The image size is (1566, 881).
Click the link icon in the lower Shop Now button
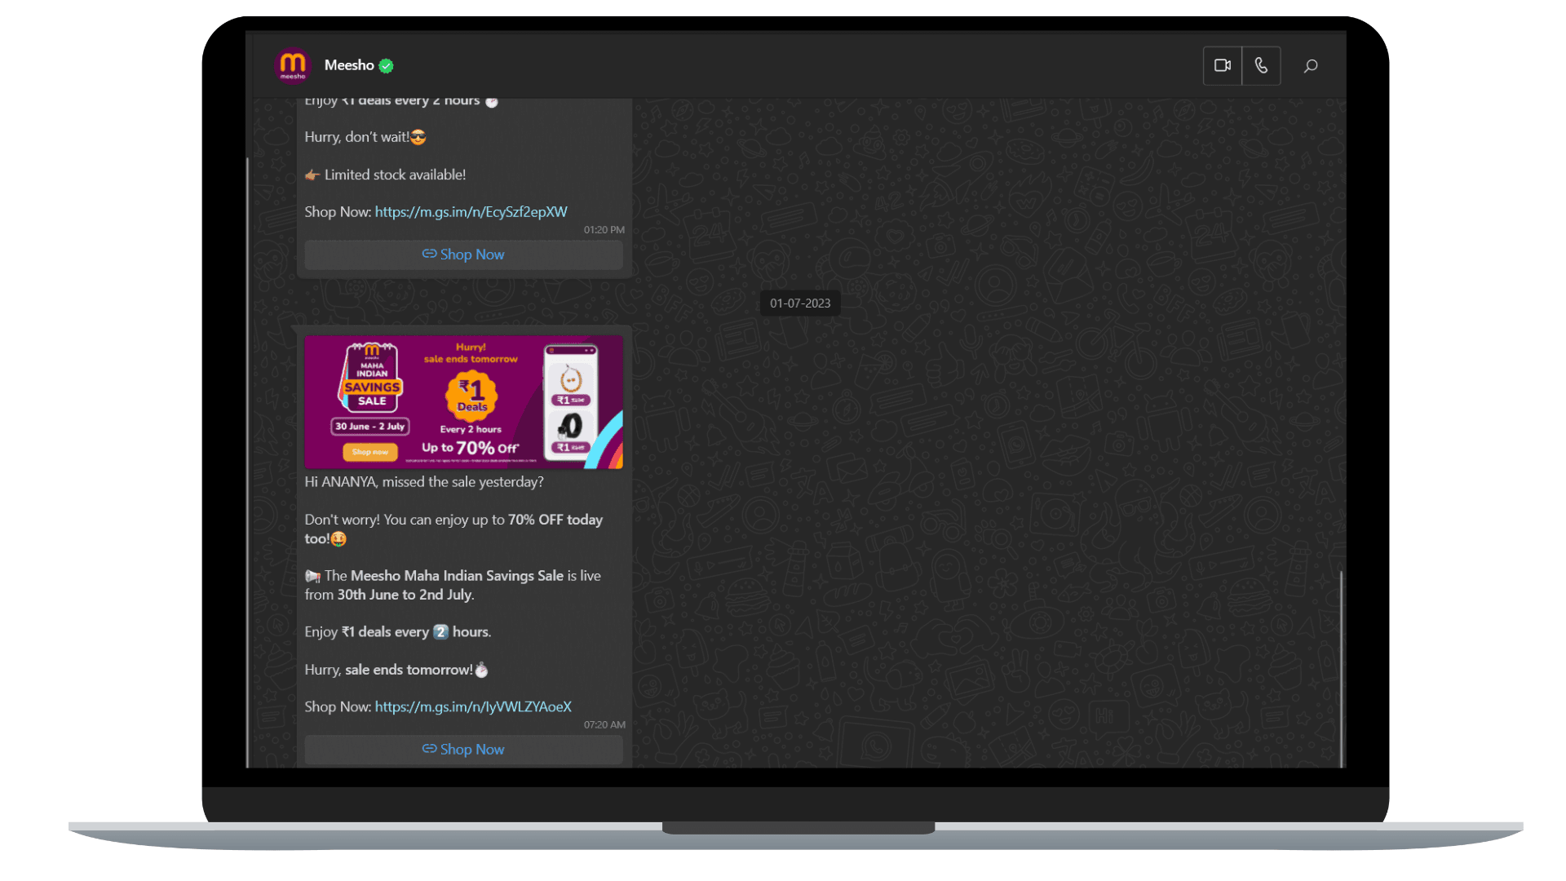point(429,748)
